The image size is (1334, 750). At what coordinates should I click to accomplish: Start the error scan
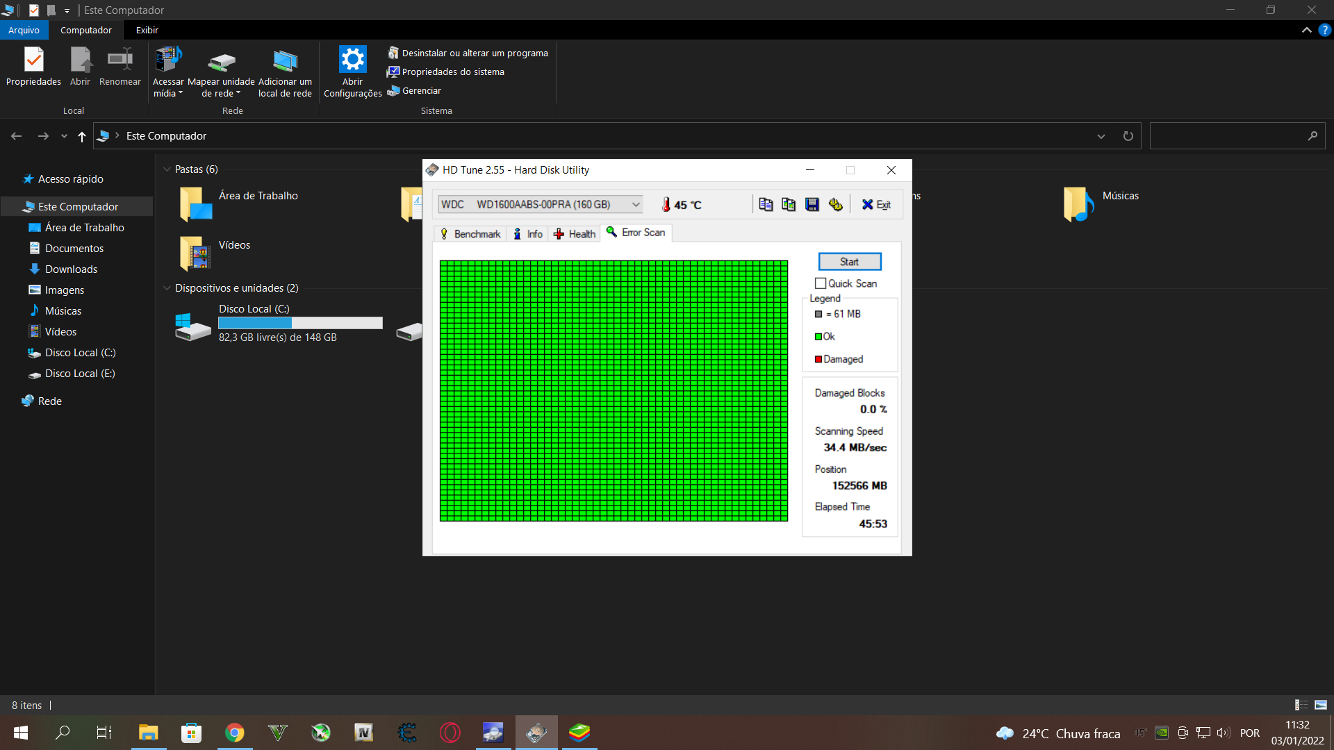[850, 262]
